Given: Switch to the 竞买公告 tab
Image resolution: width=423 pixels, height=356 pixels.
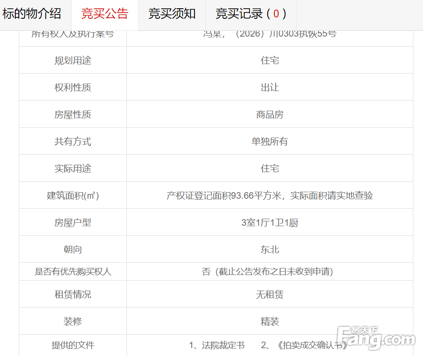Looking at the screenshot, I should 105,14.
